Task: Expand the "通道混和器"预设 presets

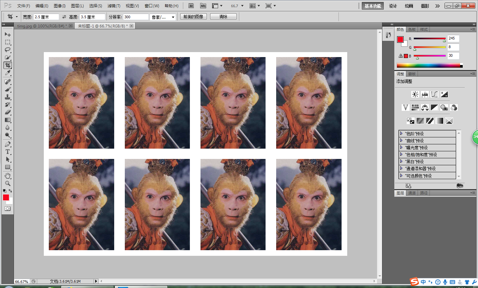Action: pos(401,169)
